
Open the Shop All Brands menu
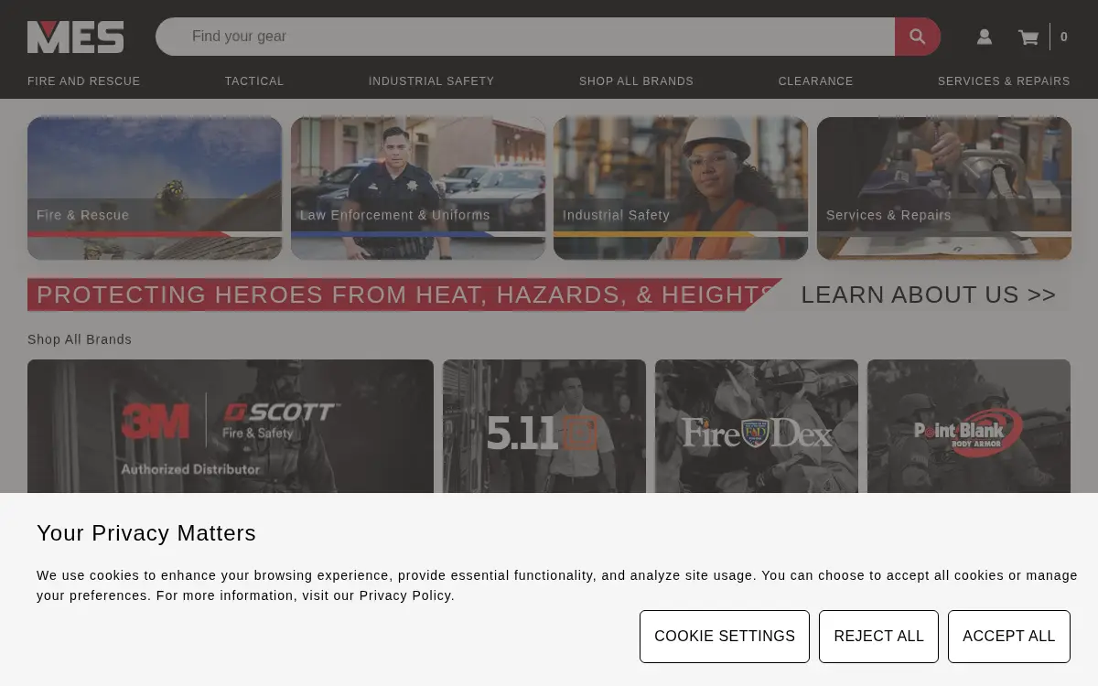tap(636, 81)
